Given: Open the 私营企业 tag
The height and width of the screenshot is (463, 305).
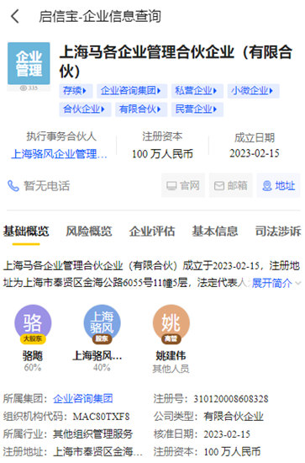Looking at the screenshot, I should 197,91.
